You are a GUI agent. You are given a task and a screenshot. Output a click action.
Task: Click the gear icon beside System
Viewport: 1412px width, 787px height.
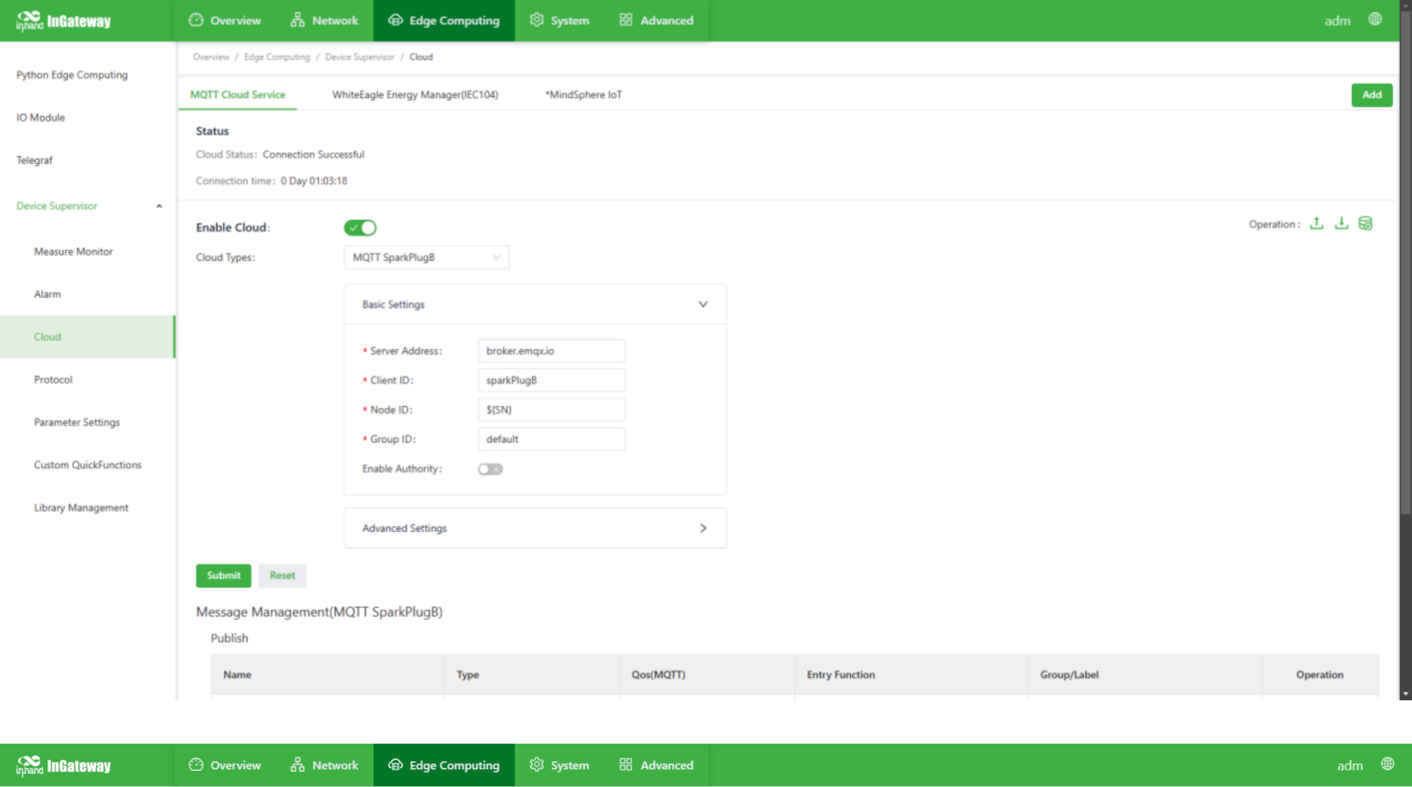point(536,20)
